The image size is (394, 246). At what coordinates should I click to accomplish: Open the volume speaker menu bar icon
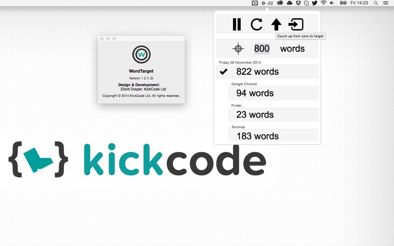pyautogui.click(x=332, y=3)
